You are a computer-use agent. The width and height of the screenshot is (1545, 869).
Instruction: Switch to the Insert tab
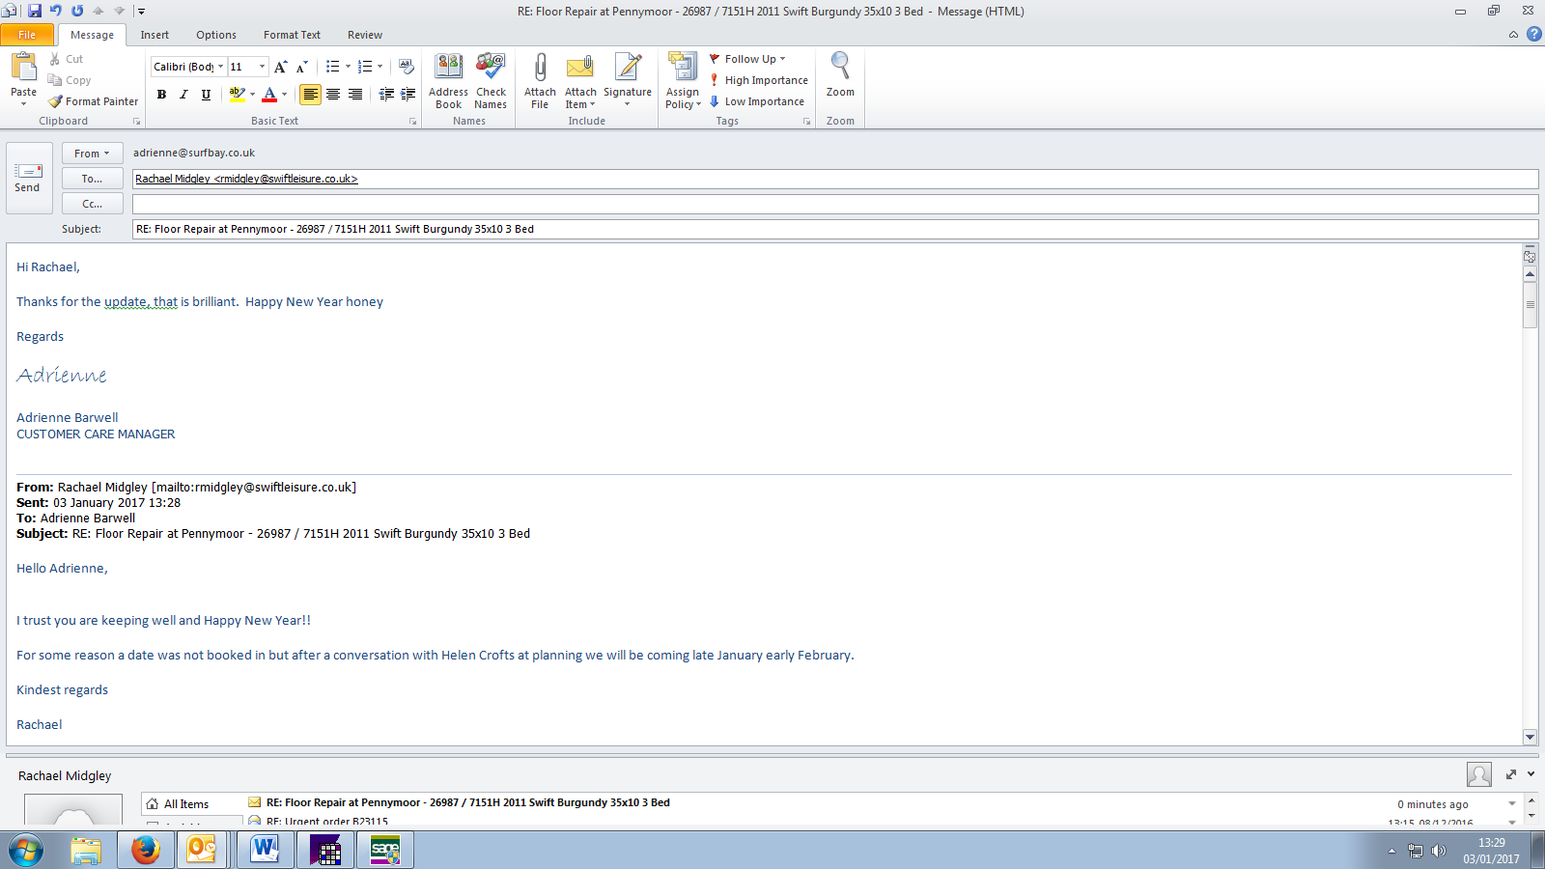(154, 35)
